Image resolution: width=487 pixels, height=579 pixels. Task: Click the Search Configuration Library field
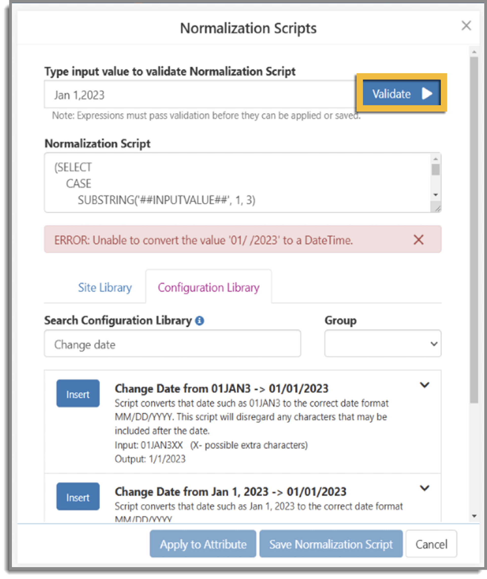pyautogui.click(x=172, y=343)
